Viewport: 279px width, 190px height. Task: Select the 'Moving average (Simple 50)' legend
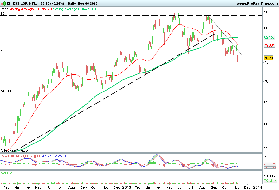click(30, 9)
